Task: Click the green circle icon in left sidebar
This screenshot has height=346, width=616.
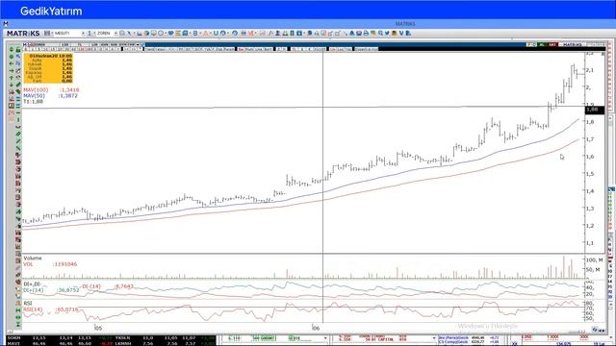Action: tap(11, 57)
